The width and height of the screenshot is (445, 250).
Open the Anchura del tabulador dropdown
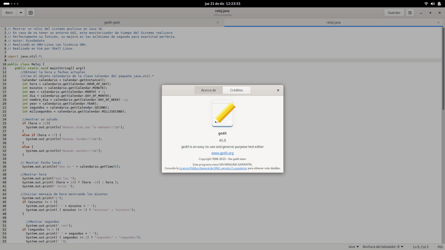pyautogui.click(x=383, y=247)
